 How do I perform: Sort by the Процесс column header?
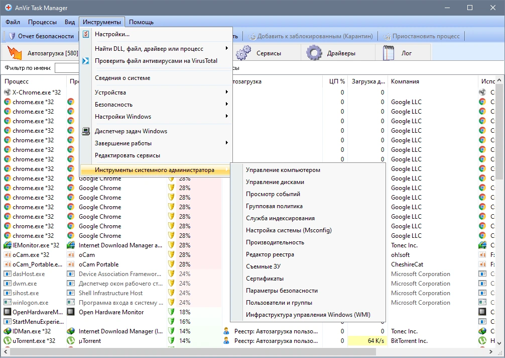34,81
